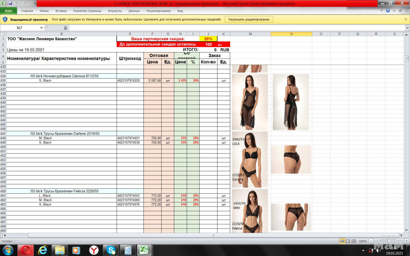
Task: Select the Clarissa nightgown front photo
Action: tap(250, 102)
